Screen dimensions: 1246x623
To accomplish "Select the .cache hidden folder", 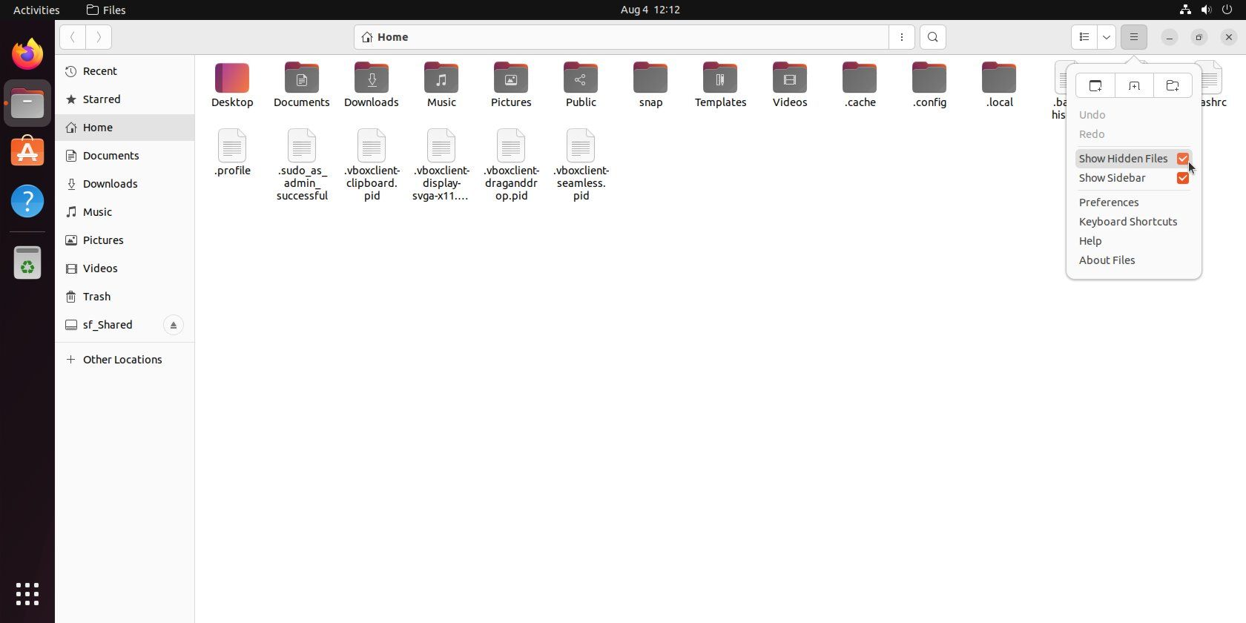I will [860, 85].
